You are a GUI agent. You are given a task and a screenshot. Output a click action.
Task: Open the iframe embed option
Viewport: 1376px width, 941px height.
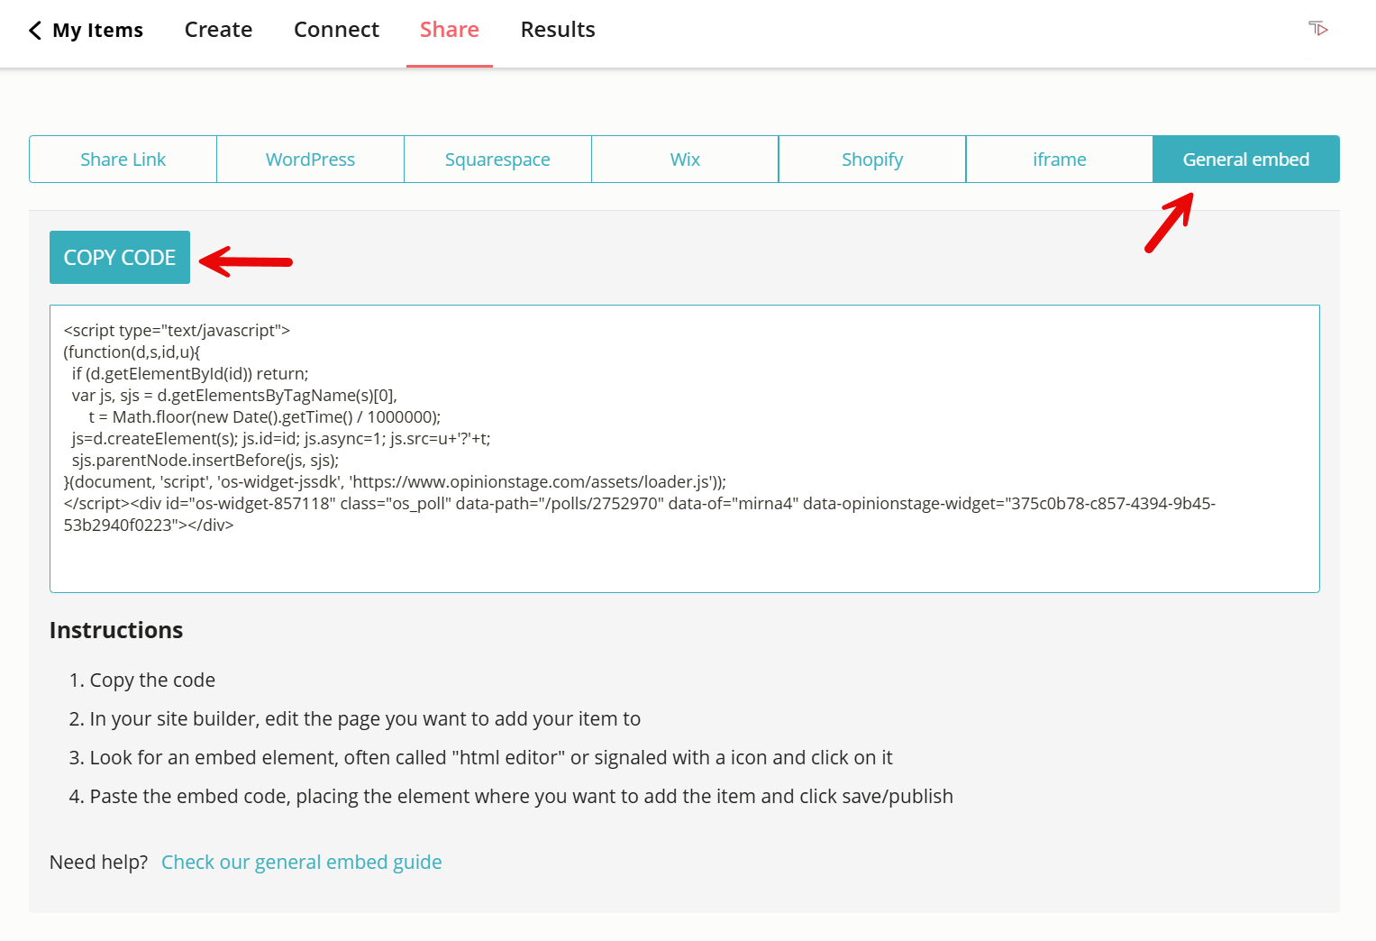point(1059,159)
